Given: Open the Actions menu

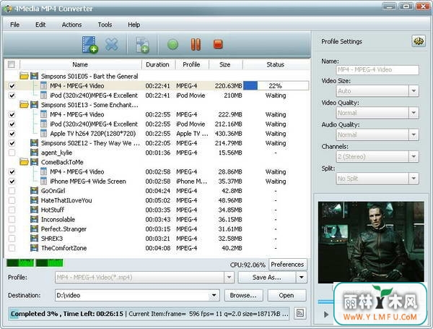Looking at the screenshot, I should click(x=71, y=25).
